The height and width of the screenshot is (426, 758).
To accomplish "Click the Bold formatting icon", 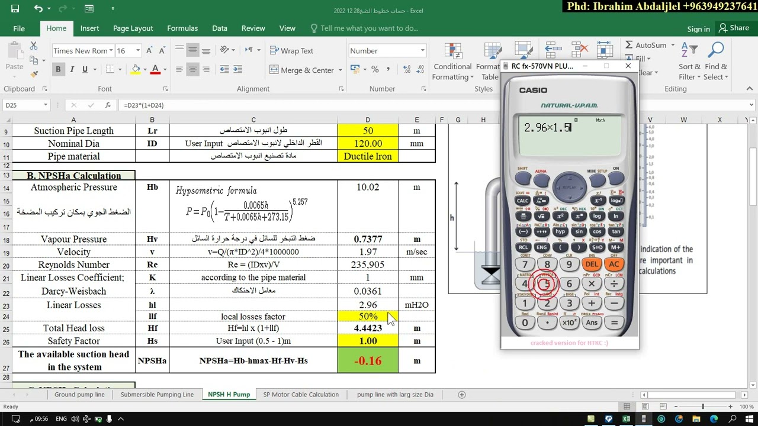I will tap(58, 70).
